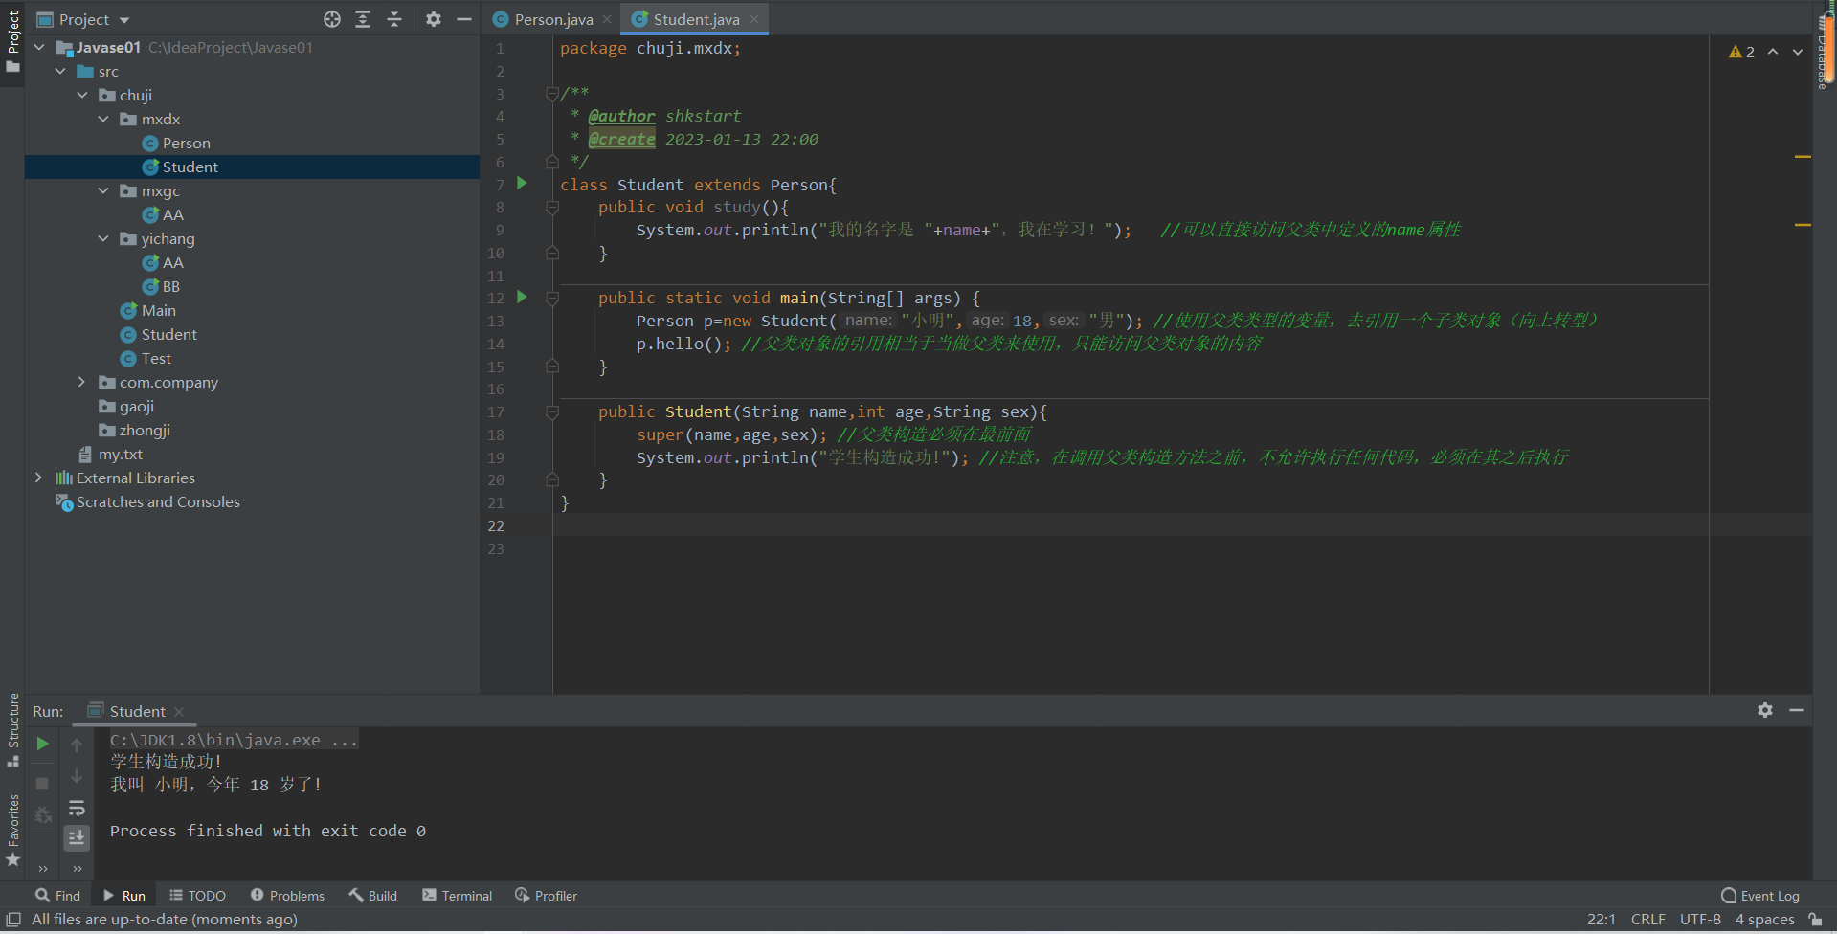Click the 22:1 cursor position indicator
The height and width of the screenshot is (934, 1837).
(x=1601, y=920)
